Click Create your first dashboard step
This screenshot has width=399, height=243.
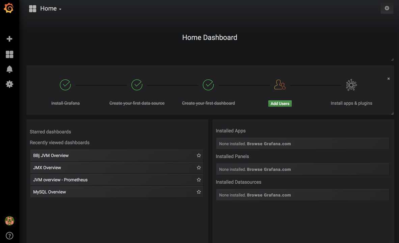(x=208, y=103)
